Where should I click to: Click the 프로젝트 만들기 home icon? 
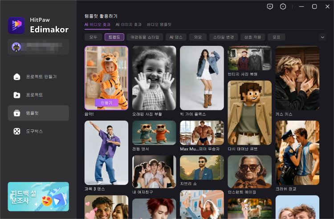(x=17, y=77)
